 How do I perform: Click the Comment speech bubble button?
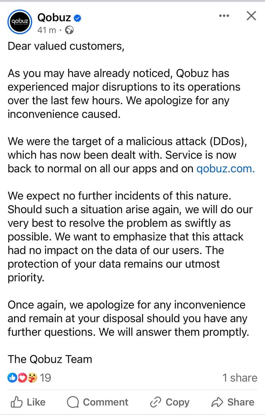point(98,402)
